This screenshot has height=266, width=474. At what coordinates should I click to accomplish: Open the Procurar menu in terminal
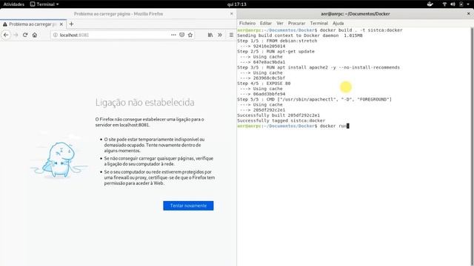[296, 23]
